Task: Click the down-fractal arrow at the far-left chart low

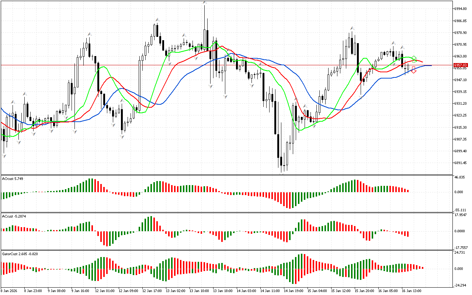Action: click(4, 156)
